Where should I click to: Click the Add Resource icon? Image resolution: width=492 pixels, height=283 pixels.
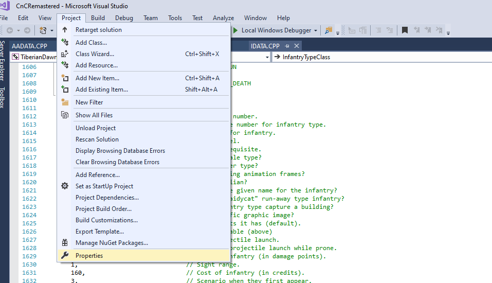pyautogui.click(x=65, y=65)
